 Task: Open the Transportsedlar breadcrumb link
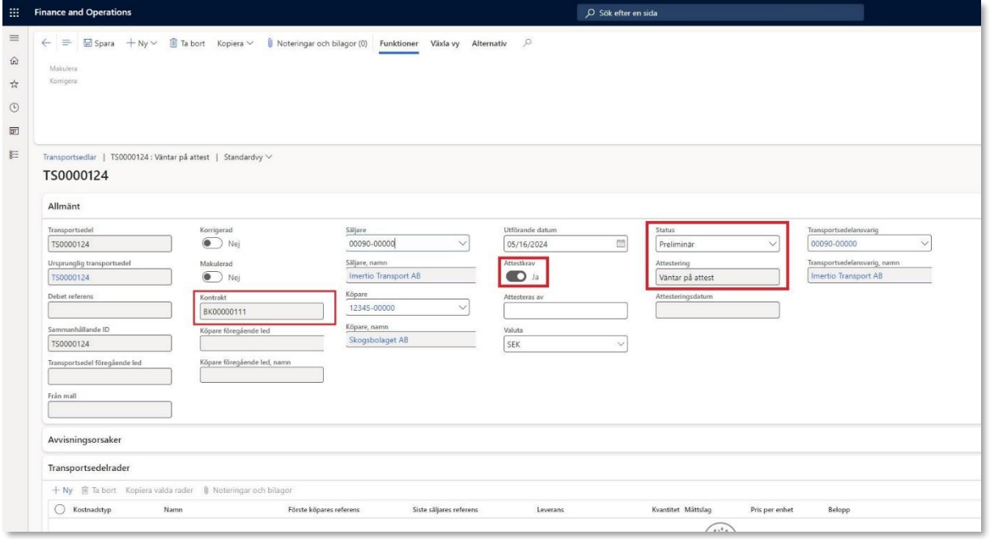[x=72, y=157]
